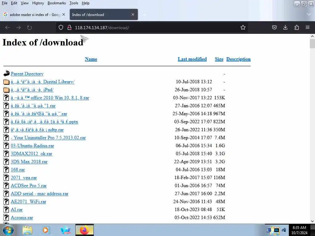Screen dimensions: 315x236
Task: Sort listing by Size header
Action: [219, 59]
